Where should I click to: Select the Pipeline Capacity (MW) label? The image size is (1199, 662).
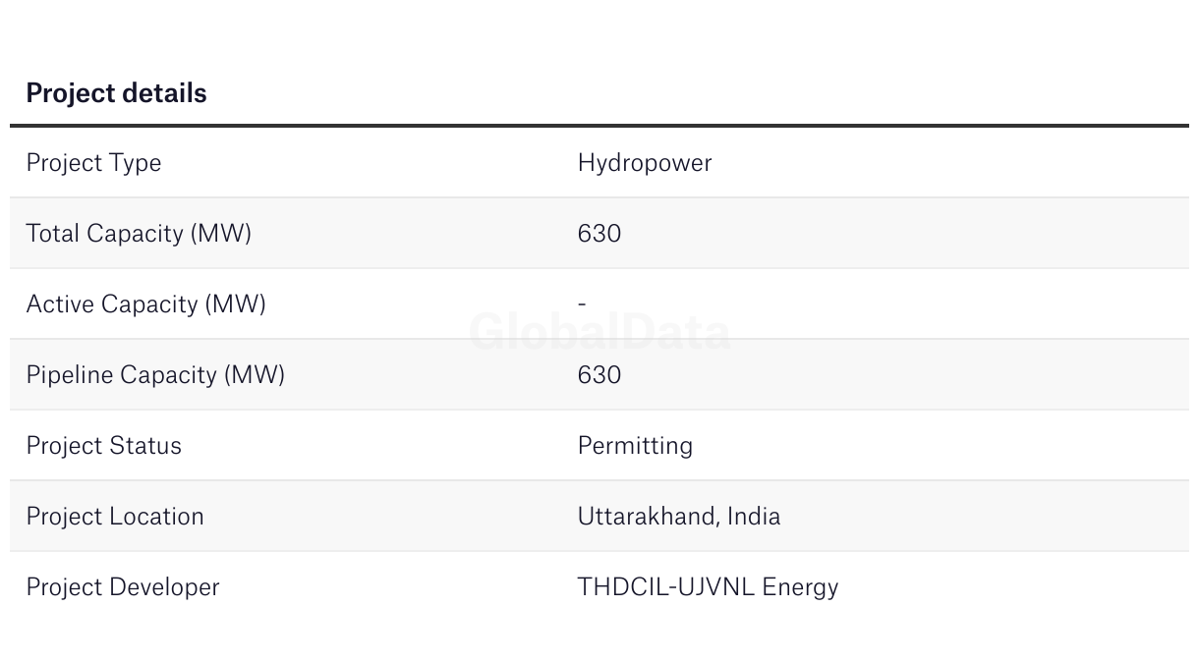point(155,375)
